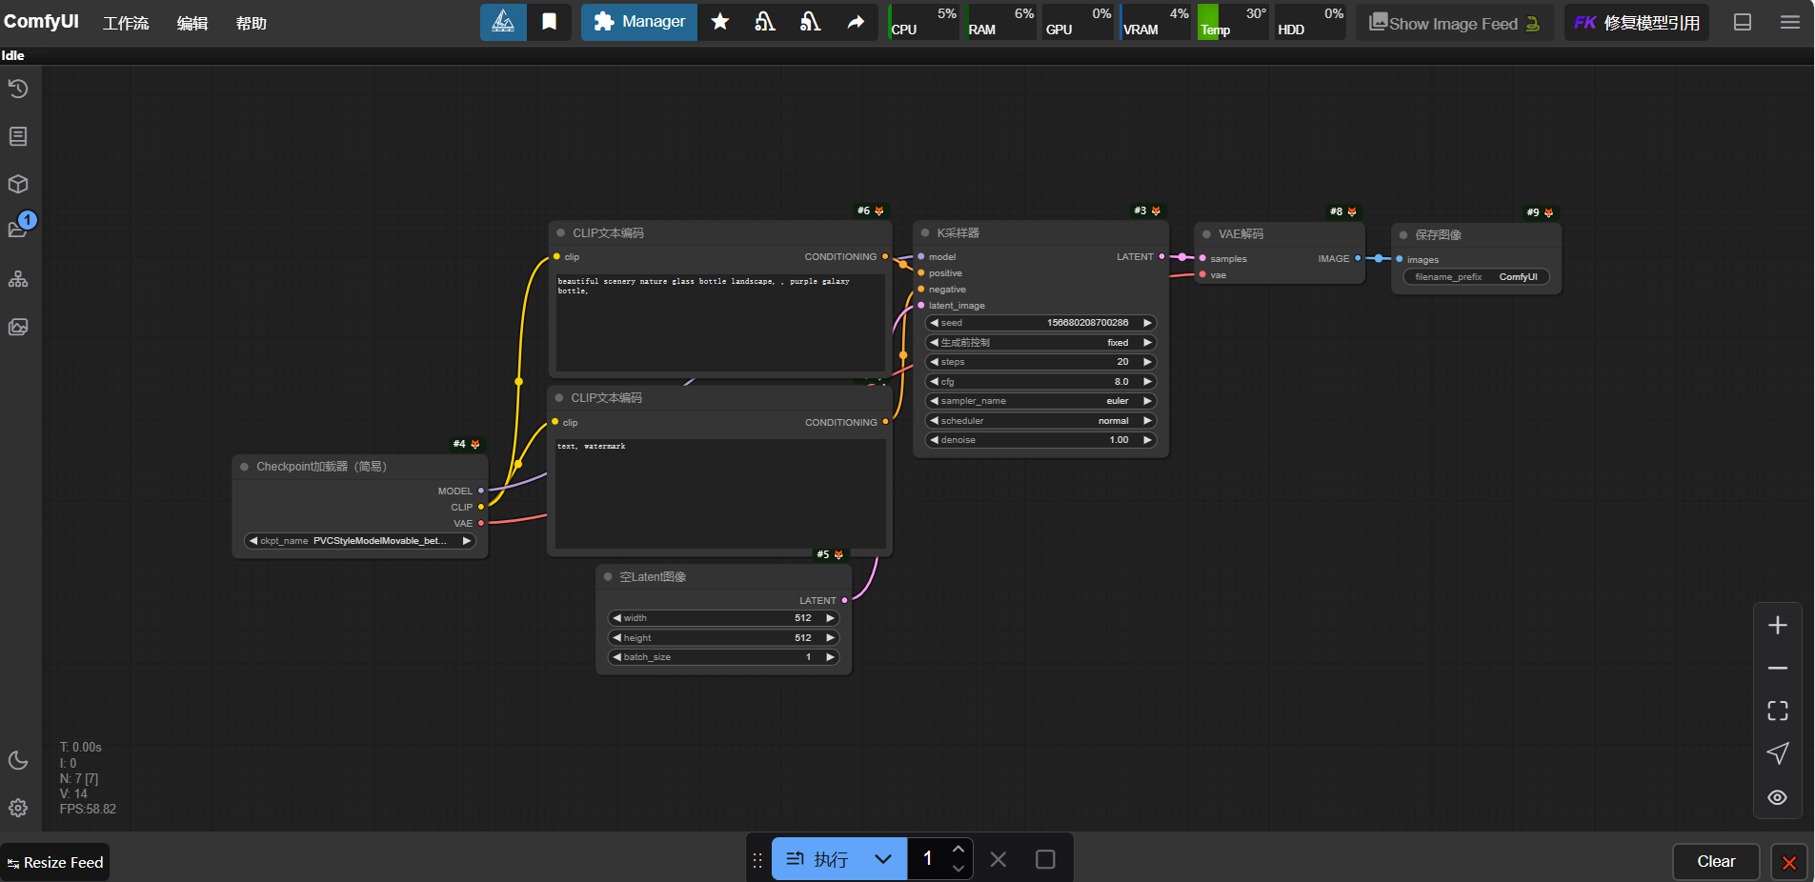Change sampler_name euler option
Screen dimensions: 1815x882
pyautogui.click(x=1040, y=401)
